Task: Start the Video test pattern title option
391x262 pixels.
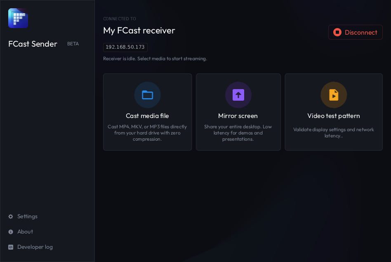Action: click(334, 116)
